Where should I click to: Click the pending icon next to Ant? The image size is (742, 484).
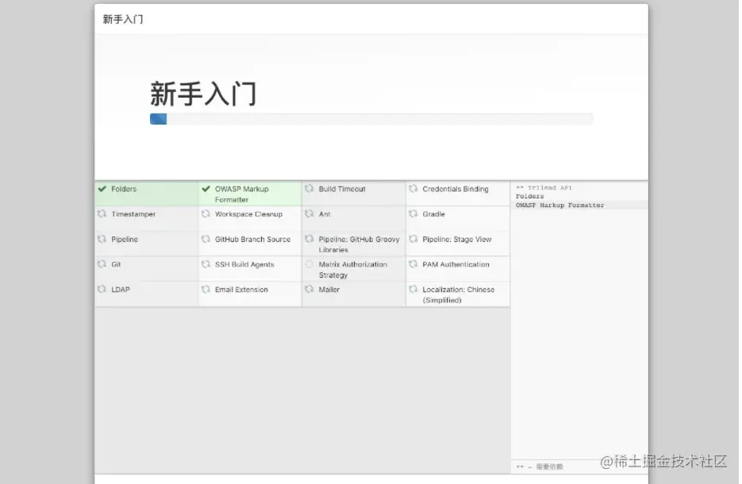pyautogui.click(x=309, y=214)
